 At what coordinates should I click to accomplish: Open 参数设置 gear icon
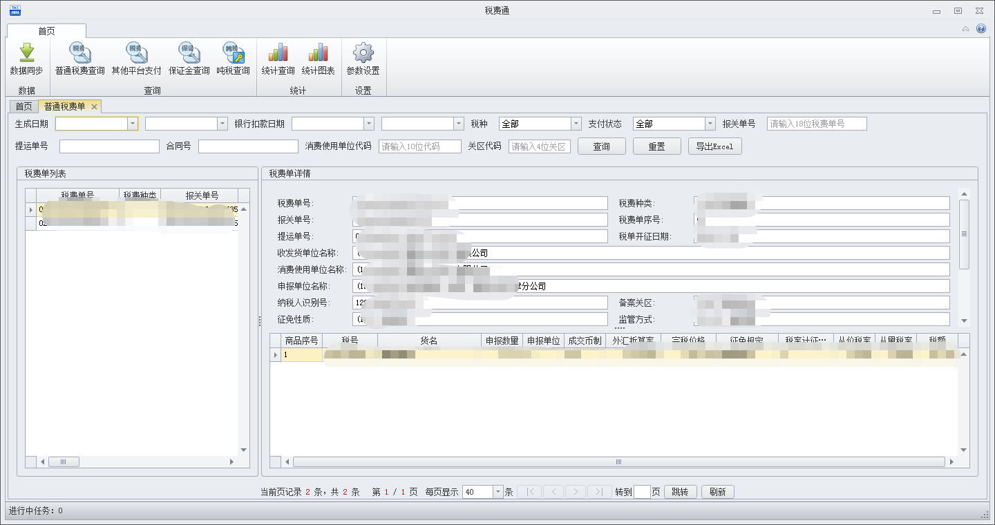pos(363,52)
